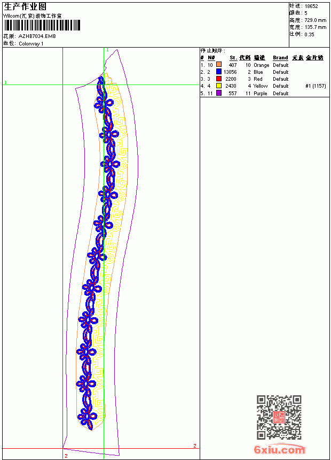Click the red seal in QR code center
This screenshot has height=460, width=331.
pos(279,417)
